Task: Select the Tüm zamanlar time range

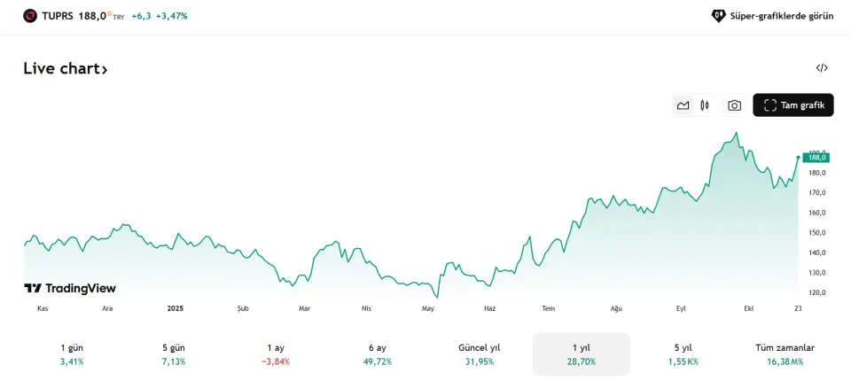Action: (x=785, y=354)
